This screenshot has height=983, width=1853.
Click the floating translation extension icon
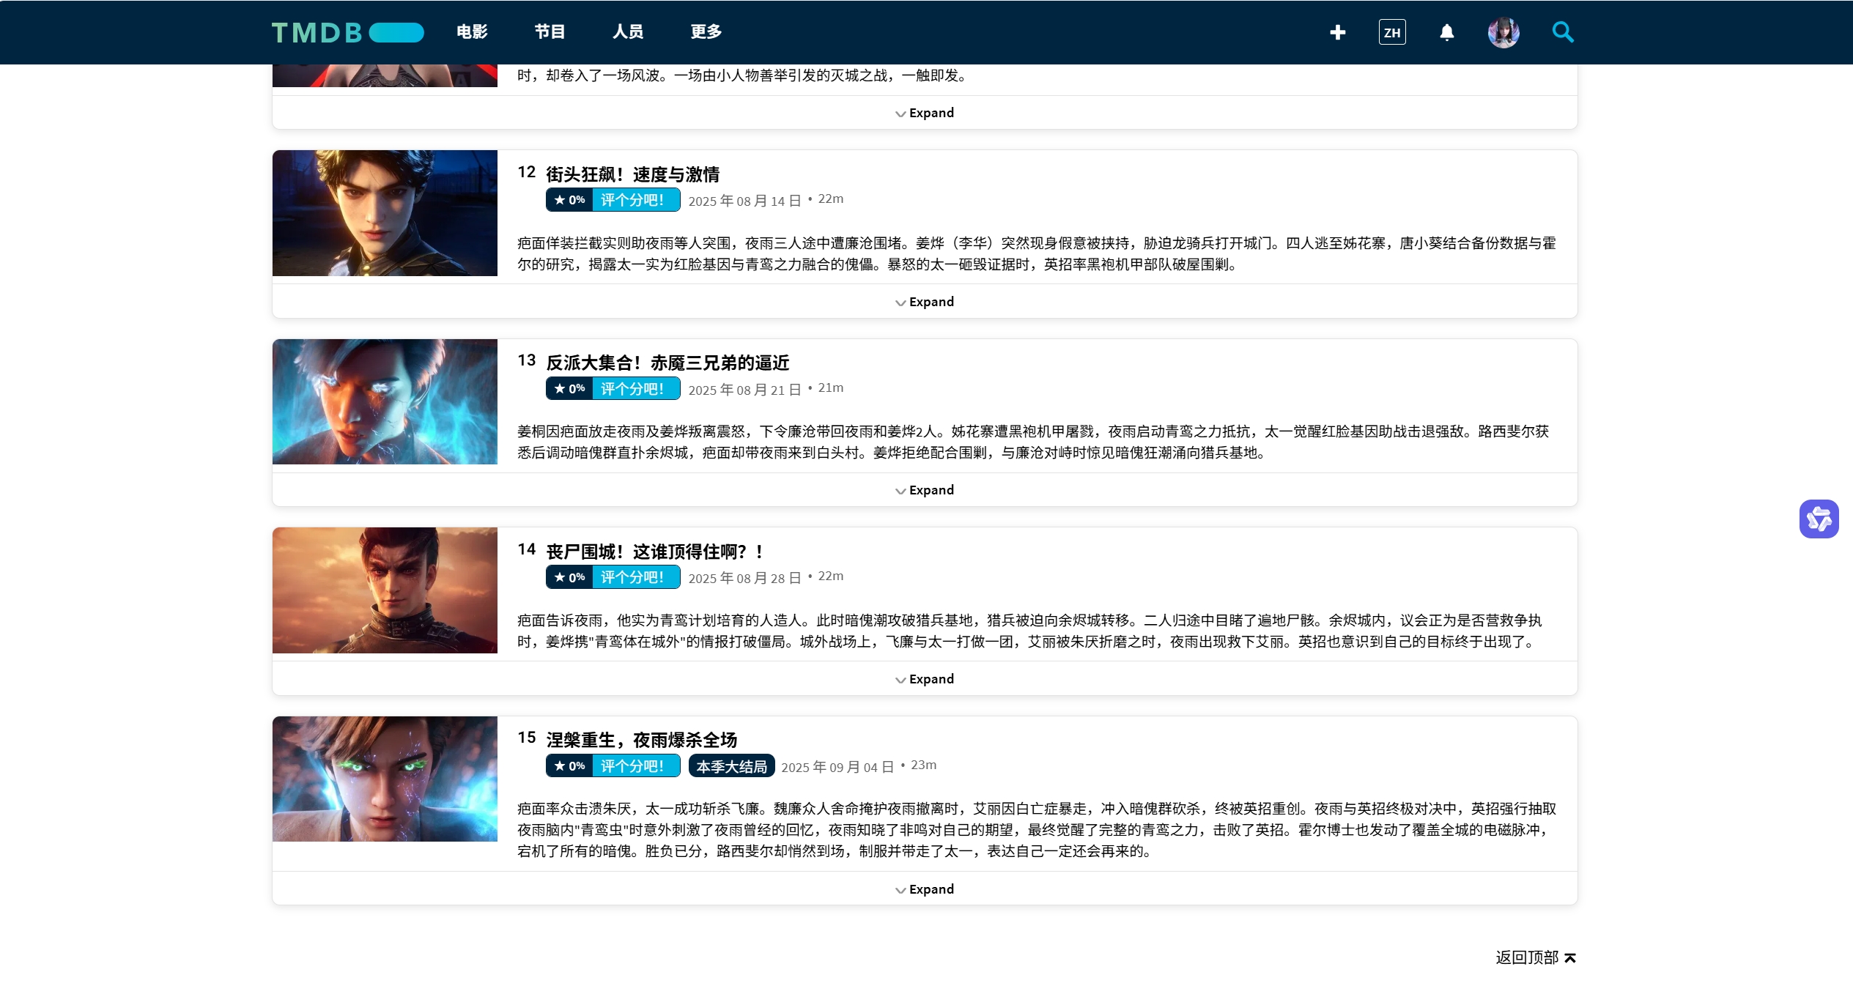tap(1819, 519)
